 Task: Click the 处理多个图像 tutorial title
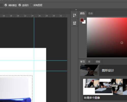click(x=92, y=98)
